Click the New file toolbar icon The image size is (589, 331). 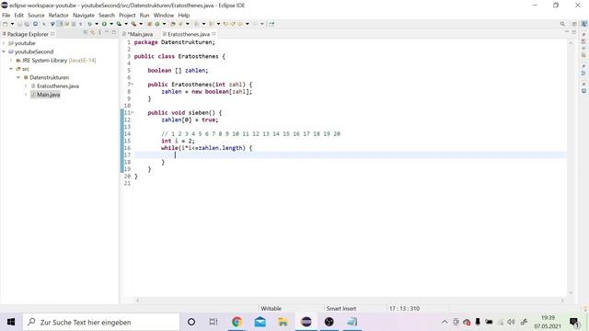point(6,24)
